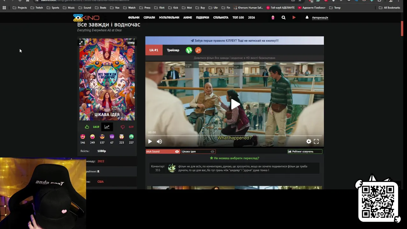Select the heart-eyes emoji reaction with 546

pos(83,136)
